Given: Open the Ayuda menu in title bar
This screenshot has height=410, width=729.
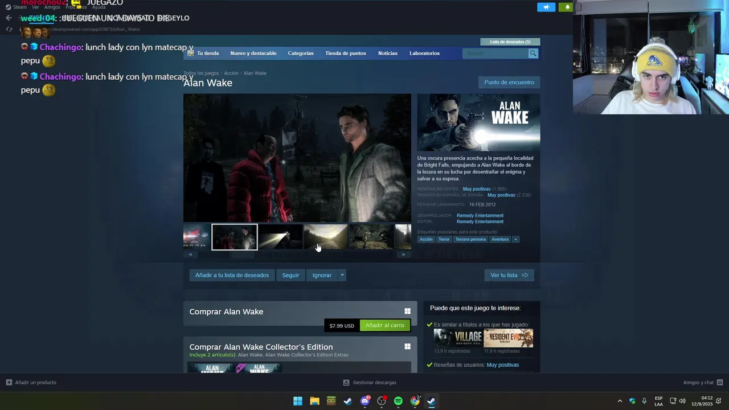Looking at the screenshot, I should pyautogui.click(x=99, y=7).
